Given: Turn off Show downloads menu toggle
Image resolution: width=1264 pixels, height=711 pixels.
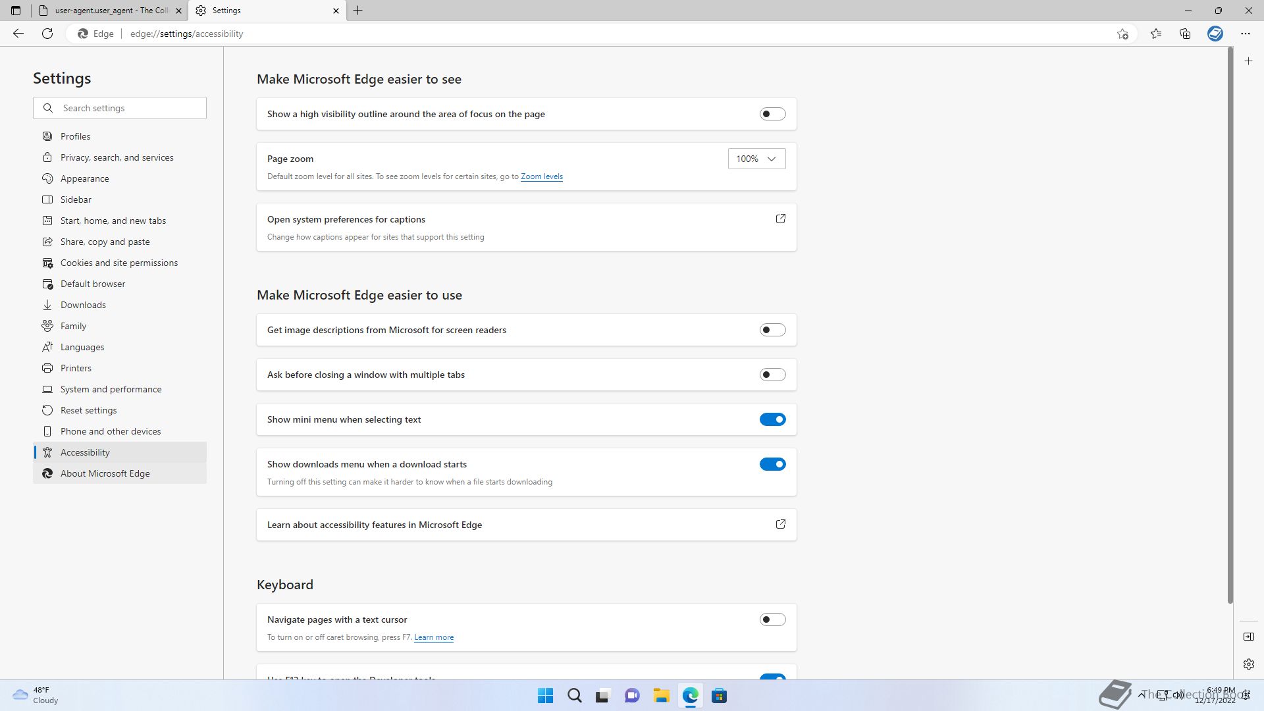Looking at the screenshot, I should click(x=772, y=464).
